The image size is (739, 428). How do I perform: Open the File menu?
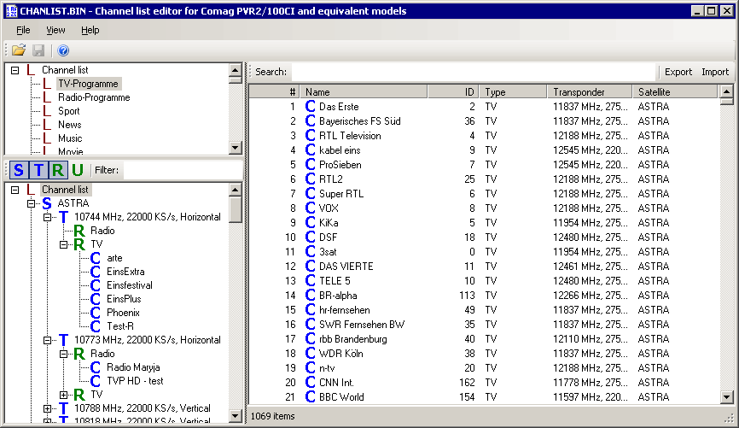(x=23, y=30)
